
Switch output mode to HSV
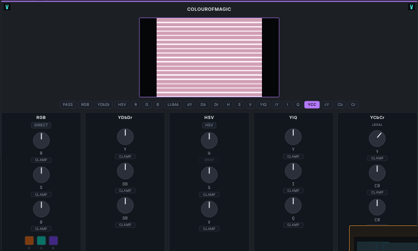(x=122, y=105)
